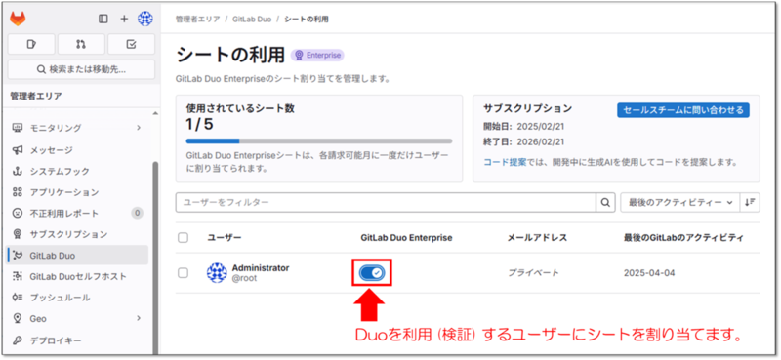
Task: Open アプリケーション in admin sidebar
Action: point(78,192)
